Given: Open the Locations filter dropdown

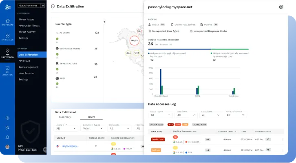Looking at the screenshot, I should point(210,115).
